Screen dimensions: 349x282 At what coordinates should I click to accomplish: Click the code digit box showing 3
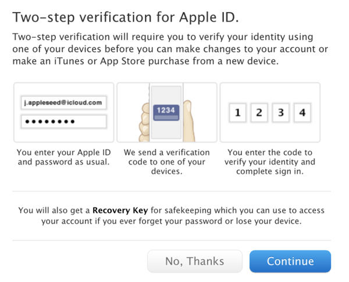(281, 113)
